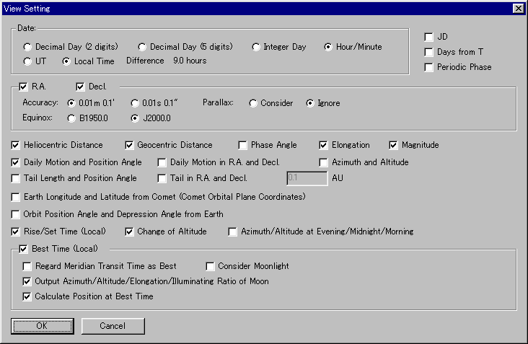Close the View Setting dialog
This screenshot has height=344, width=528.
pos(517,8)
